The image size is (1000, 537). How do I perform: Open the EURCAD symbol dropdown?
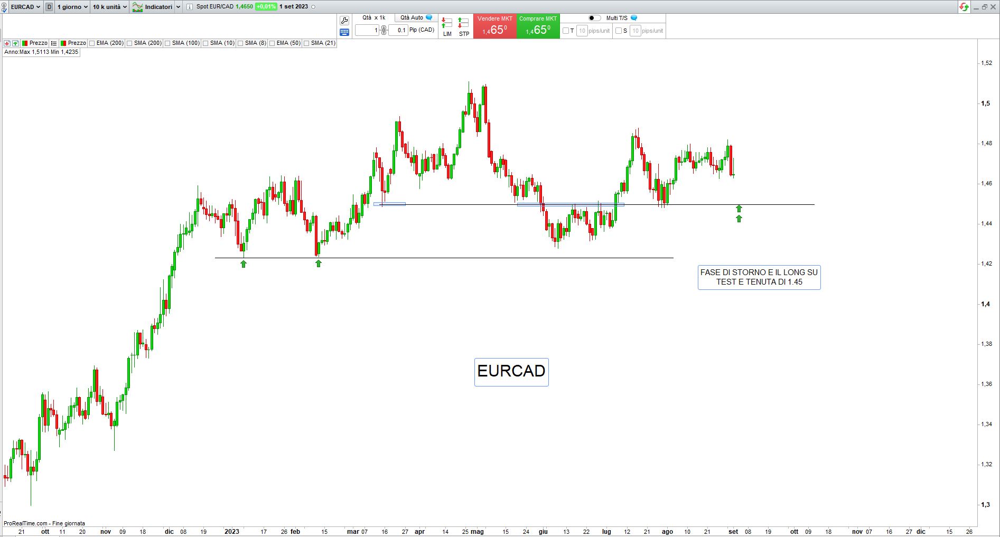click(25, 7)
